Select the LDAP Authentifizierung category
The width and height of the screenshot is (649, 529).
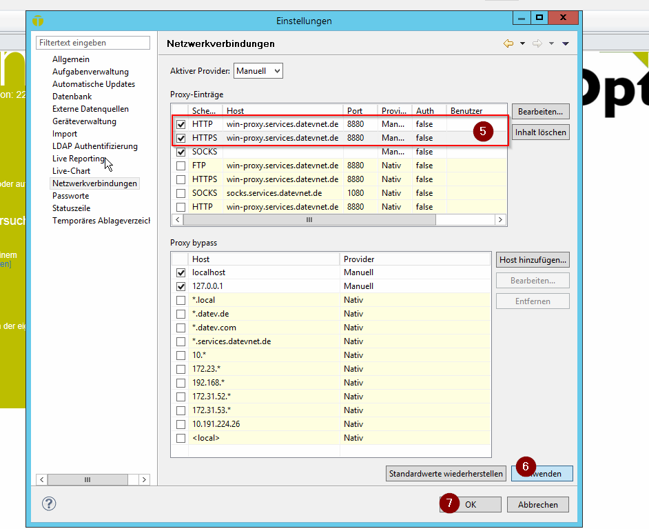[96, 146]
